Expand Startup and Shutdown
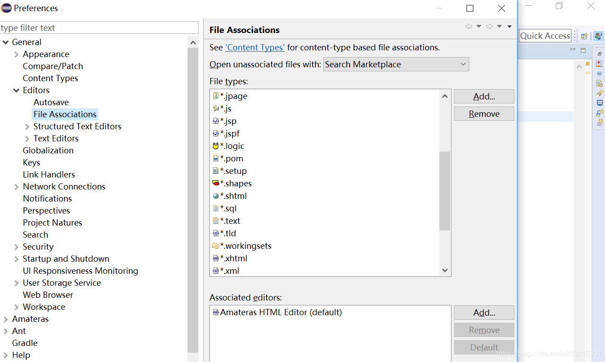The height and width of the screenshot is (362, 605). coord(17,259)
